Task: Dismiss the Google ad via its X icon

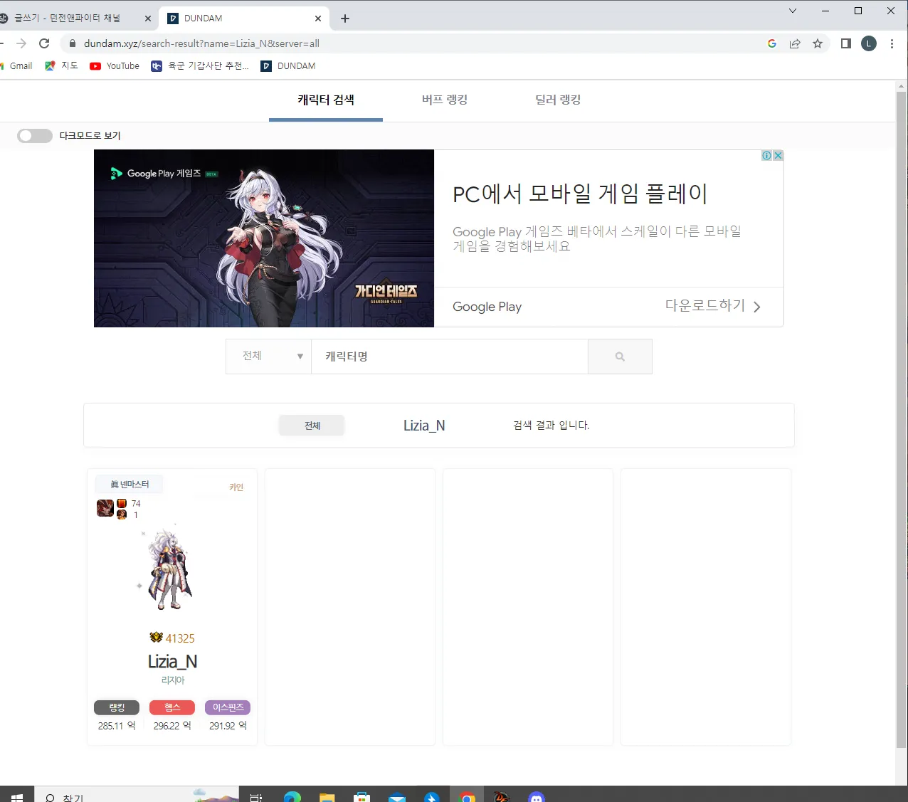Action: click(778, 154)
